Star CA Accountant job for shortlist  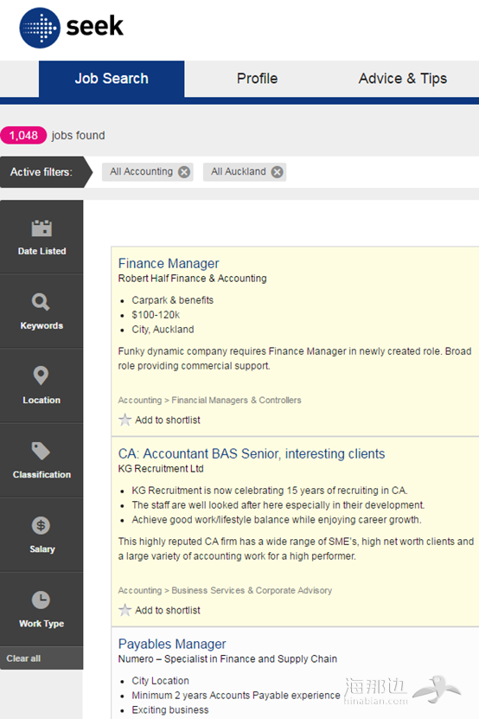tap(125, 610)
